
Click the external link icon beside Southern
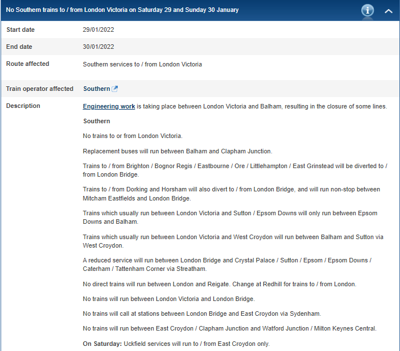115,89
